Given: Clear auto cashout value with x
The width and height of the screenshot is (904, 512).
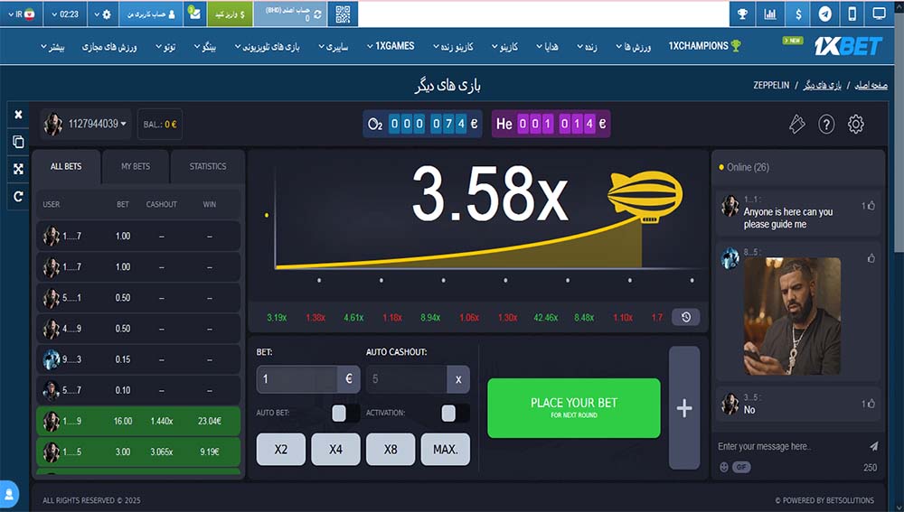Looking at the screenshot, I should 458,379.
